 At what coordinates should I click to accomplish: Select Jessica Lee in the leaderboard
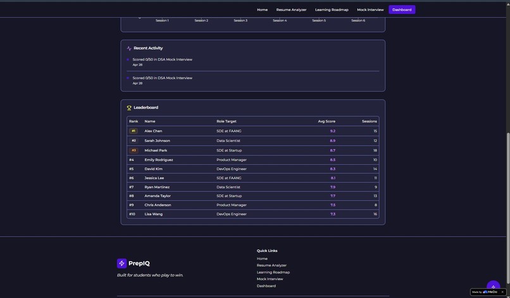click(x=154, y=178)
